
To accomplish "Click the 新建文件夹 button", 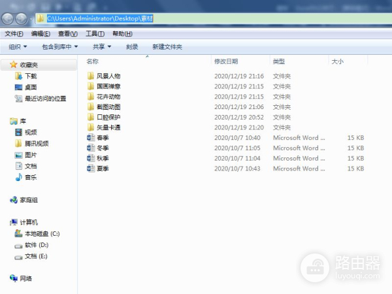I will pos(167,47).
